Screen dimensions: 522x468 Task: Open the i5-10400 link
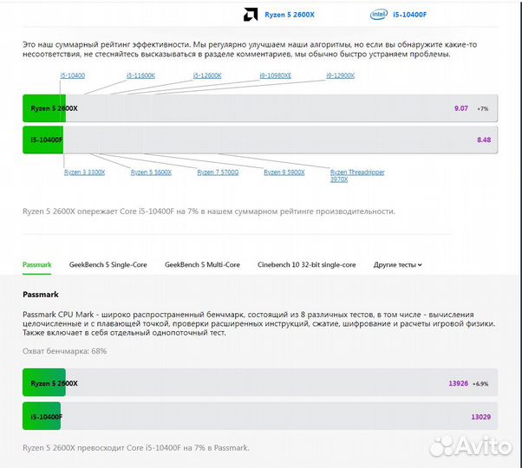(73, 75)
